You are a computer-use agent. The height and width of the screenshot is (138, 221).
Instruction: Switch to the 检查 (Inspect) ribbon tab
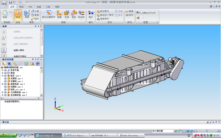39,7
